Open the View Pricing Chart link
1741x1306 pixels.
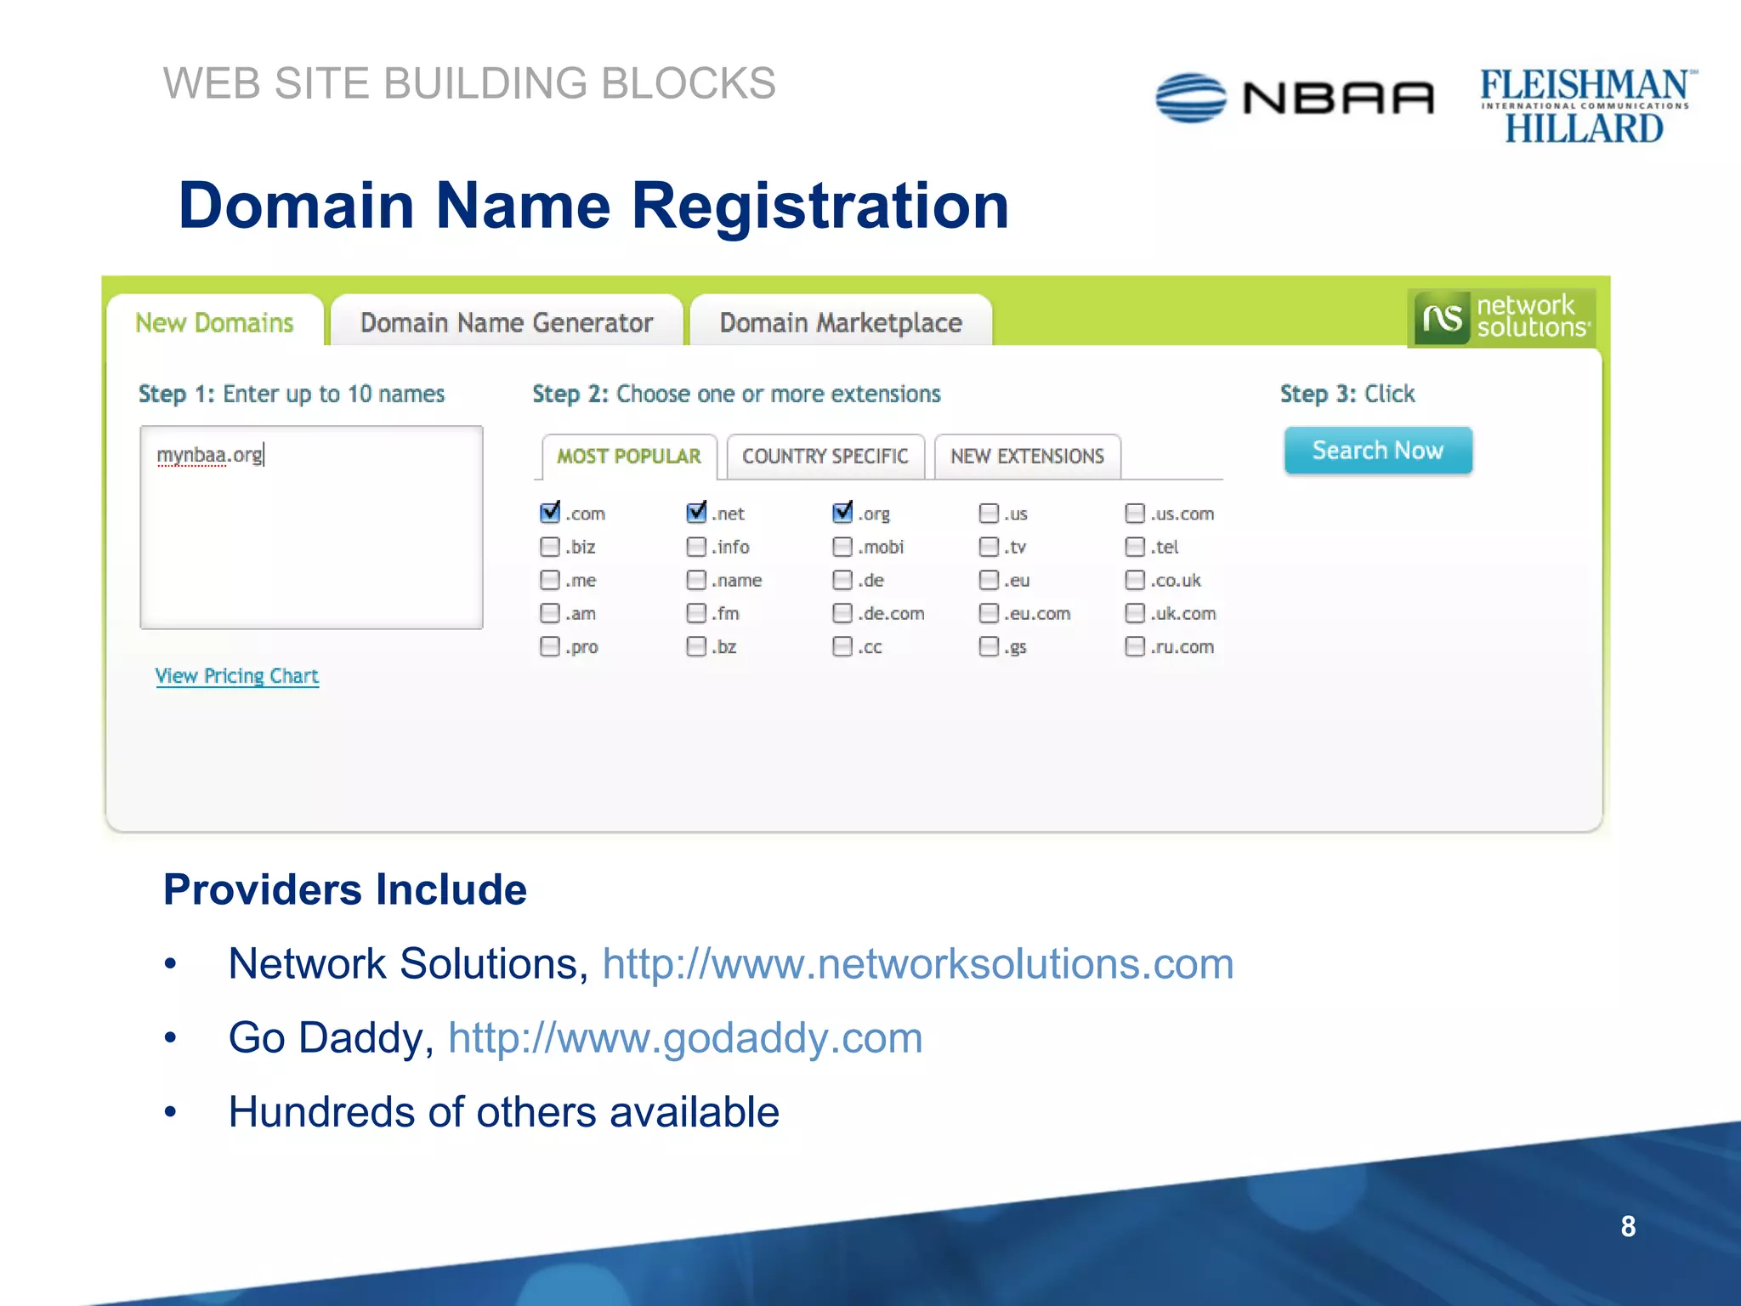click(x=236, y=676)
